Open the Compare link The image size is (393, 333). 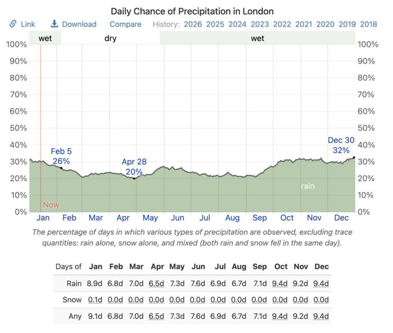pos(125,24)
